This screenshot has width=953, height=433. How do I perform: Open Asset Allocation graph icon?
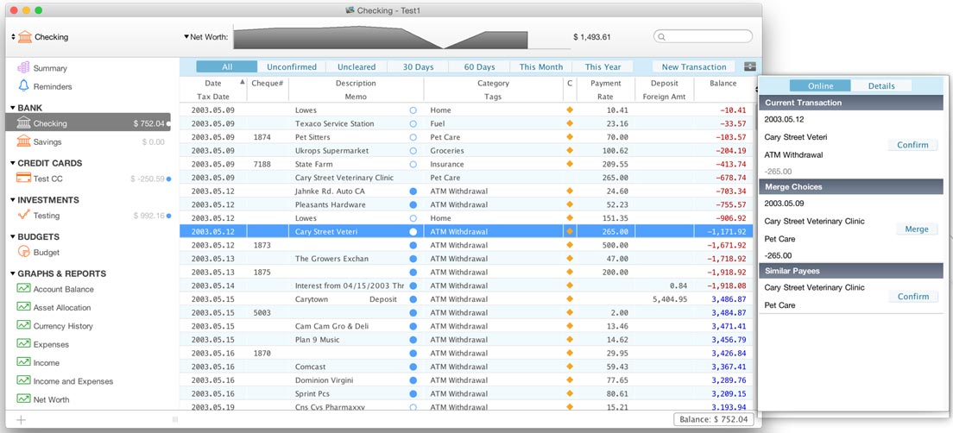[23, 307]
